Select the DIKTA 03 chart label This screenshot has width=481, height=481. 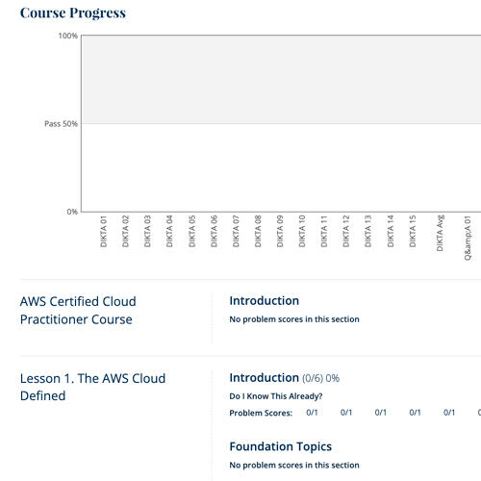click(147, 231)
